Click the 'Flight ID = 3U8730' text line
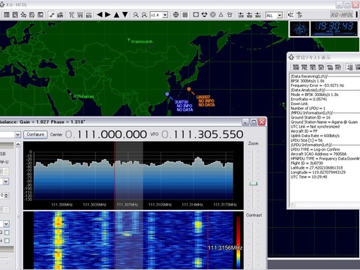Screen dimensions: 360x270 [x=307, y=163]
